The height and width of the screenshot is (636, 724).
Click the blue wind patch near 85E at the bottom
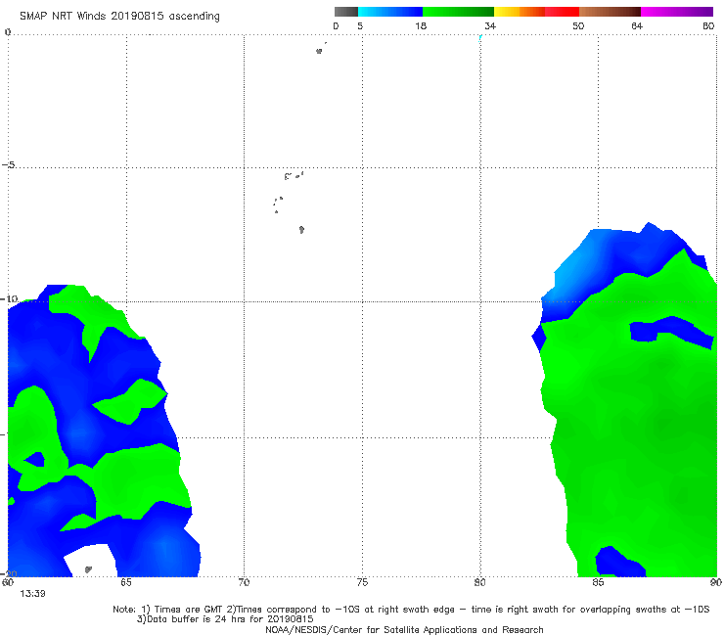tap(616, 564)
